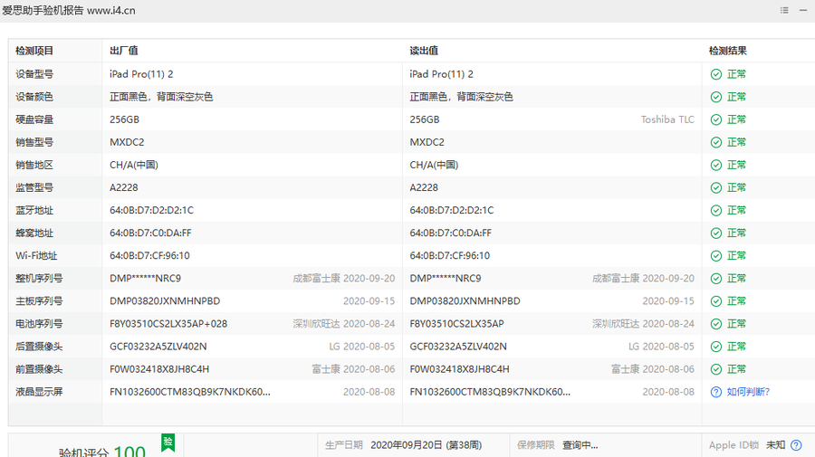
Task: Click green check icon in 前置摄像头 row
Action: (x=716, y=369)
